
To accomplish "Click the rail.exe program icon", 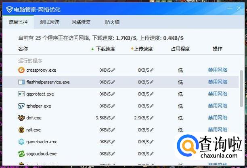I will [21, 130].
